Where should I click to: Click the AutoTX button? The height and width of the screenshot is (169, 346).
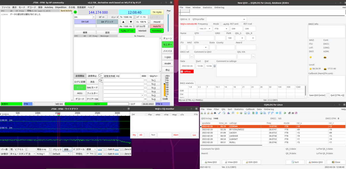point(157,26)
